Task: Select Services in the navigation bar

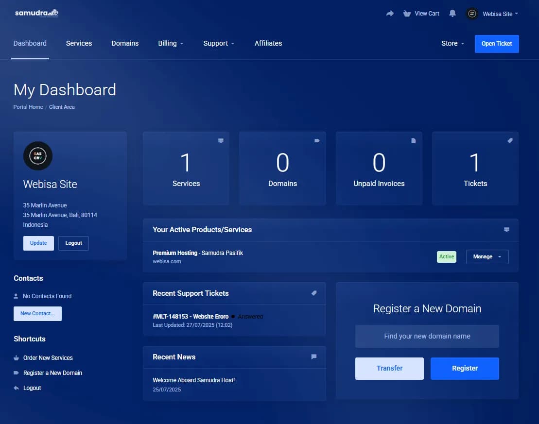Action: point(79,43)
